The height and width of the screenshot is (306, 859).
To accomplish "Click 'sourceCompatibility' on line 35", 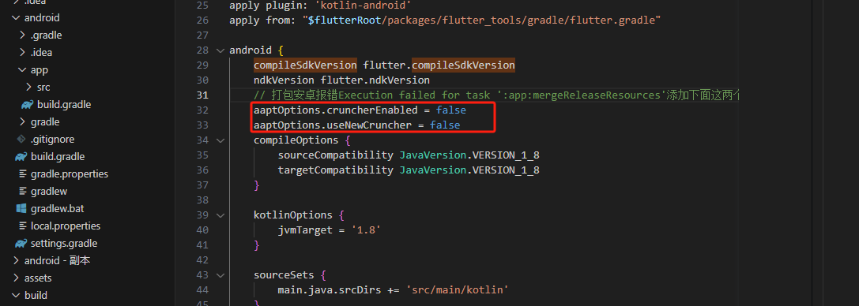I will (335, 155).
